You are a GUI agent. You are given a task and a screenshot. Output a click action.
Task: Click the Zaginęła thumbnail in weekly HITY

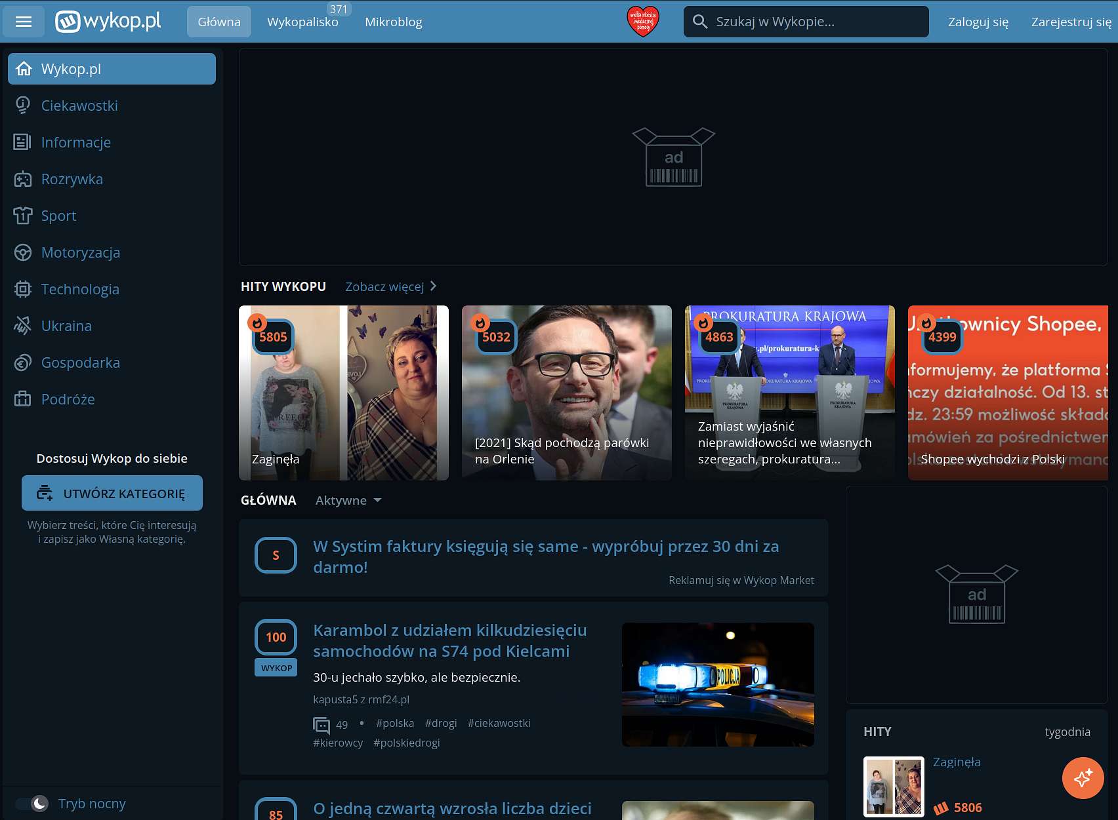(x=894, y=787)
